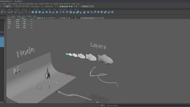Open the Mesh Tools menu
190x107 pixels.
pyautogui.click(x=22, y=4)
